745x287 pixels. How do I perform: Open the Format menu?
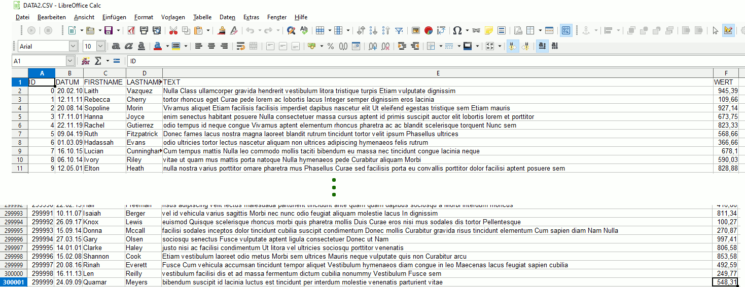click(144, 17)
